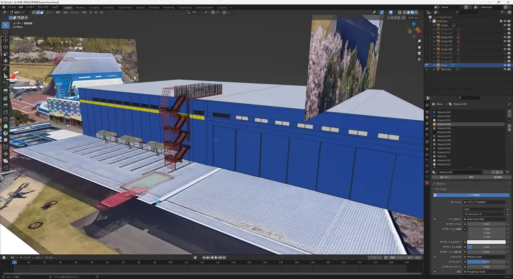Image resolution: width=513 pixels, height=279 pixels.
Task: Select the Annotate tool in left toolbar
Action: click(x=6, y=69)
